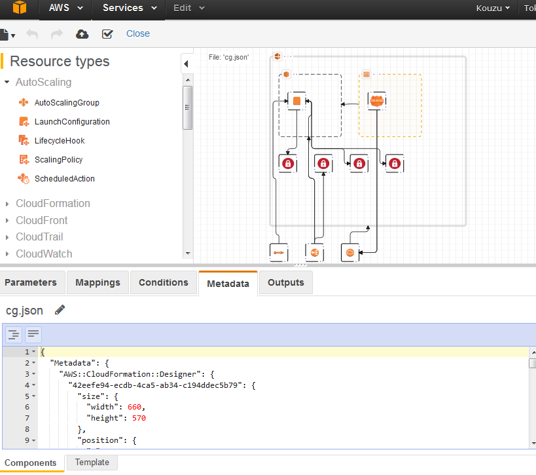Click the width value 660

[134, 407]
